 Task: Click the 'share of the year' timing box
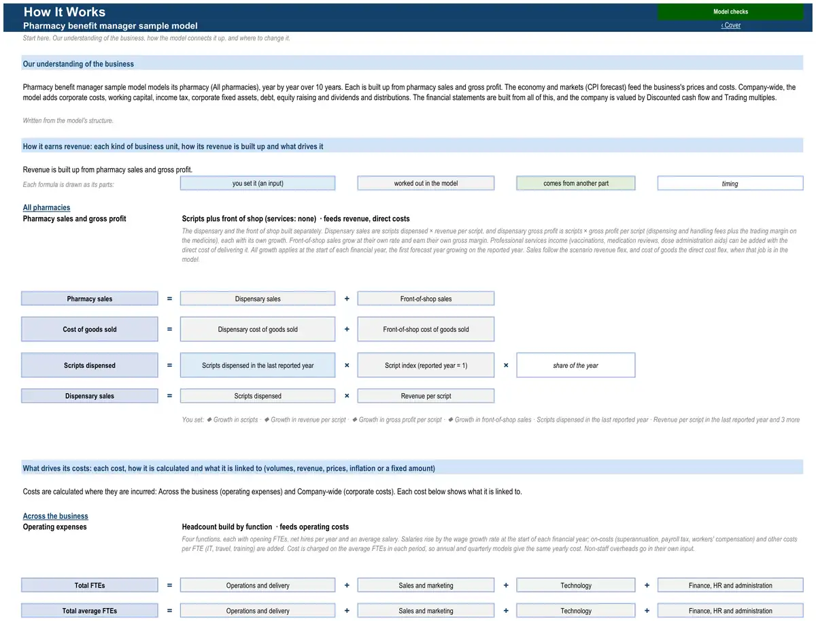576,365
